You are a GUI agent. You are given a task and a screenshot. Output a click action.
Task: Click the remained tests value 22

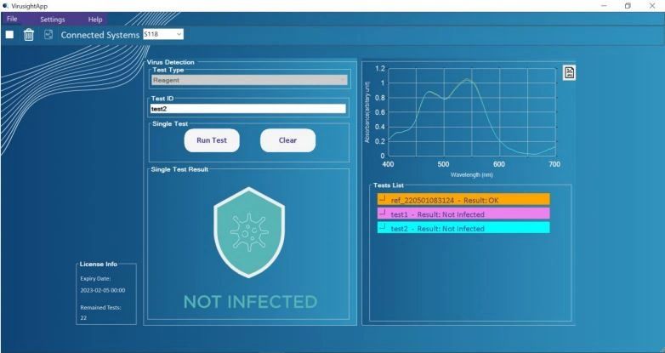click(x=83, y=317)
